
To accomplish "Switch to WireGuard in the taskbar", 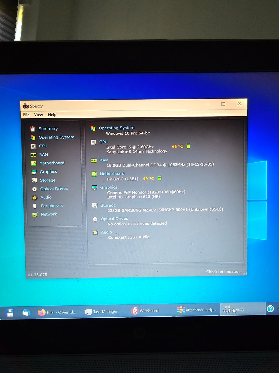I will point(145,311).
